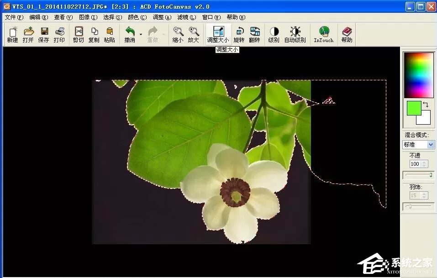This screenshot has width=437, height=278.
Task: Click the 新建 (New) toolbar icon
Action: click(12, 35)
